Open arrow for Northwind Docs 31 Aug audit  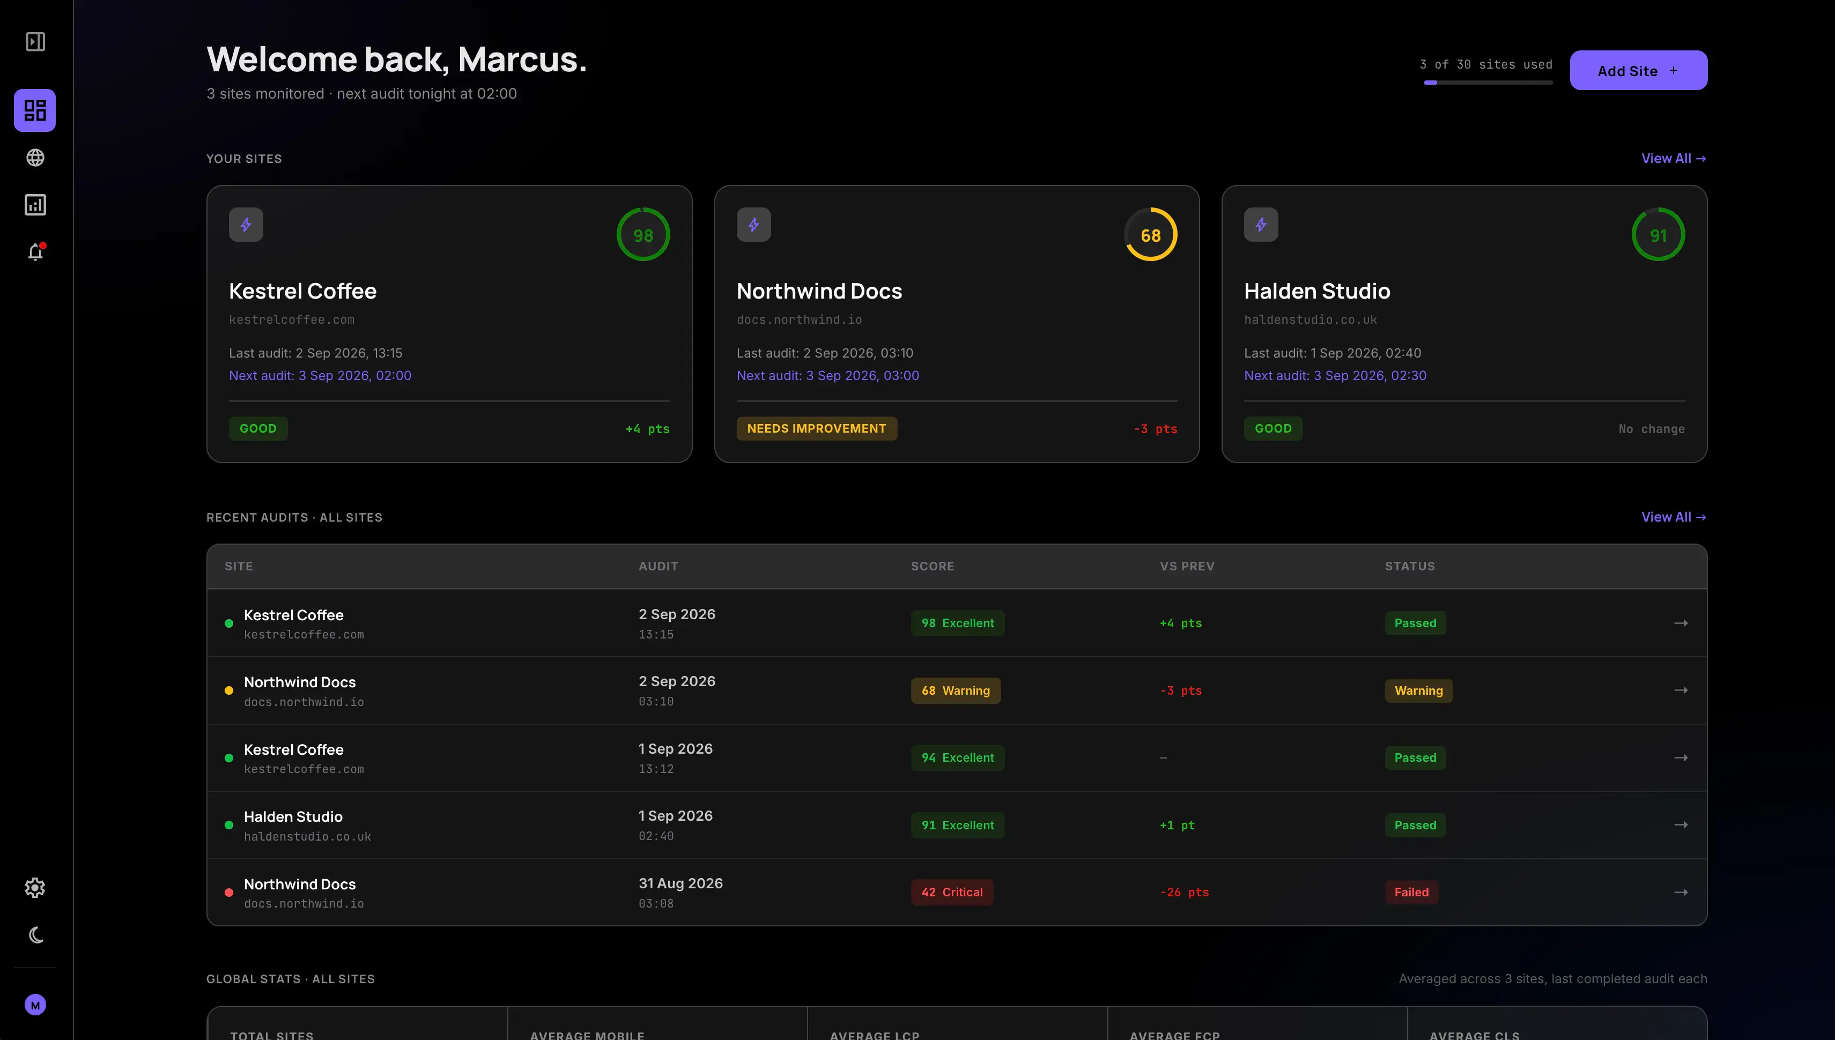point(1681,892)
